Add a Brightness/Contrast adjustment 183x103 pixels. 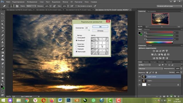[154, 51]
